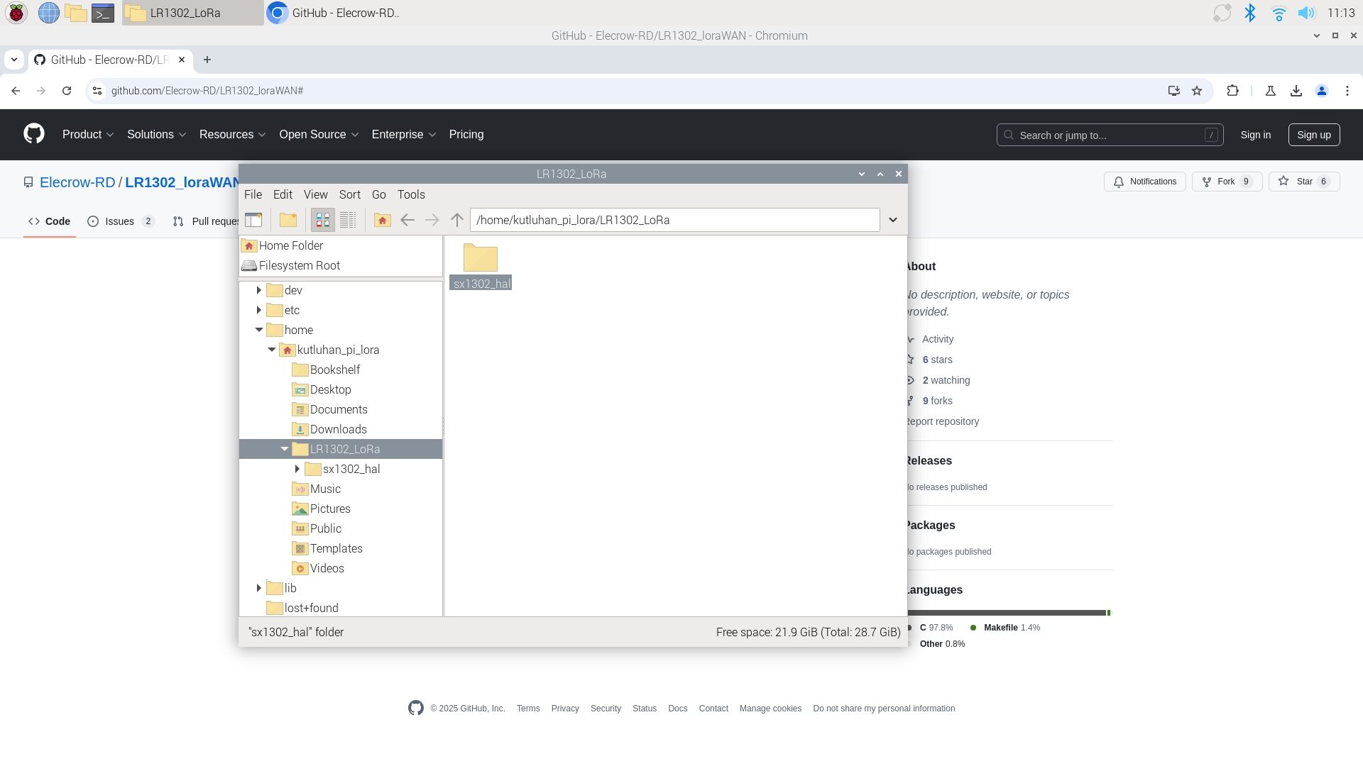Launch the web browser from taskbar globe icon
This screenshot has width=1363, height=766.
(48, 13)
